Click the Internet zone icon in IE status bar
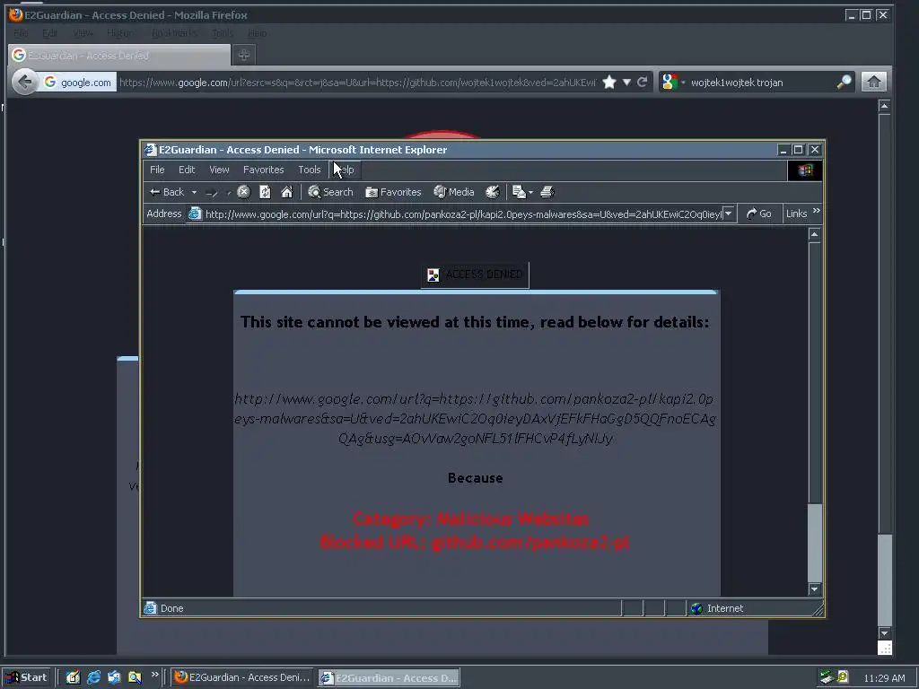 [x=696, y=608]
